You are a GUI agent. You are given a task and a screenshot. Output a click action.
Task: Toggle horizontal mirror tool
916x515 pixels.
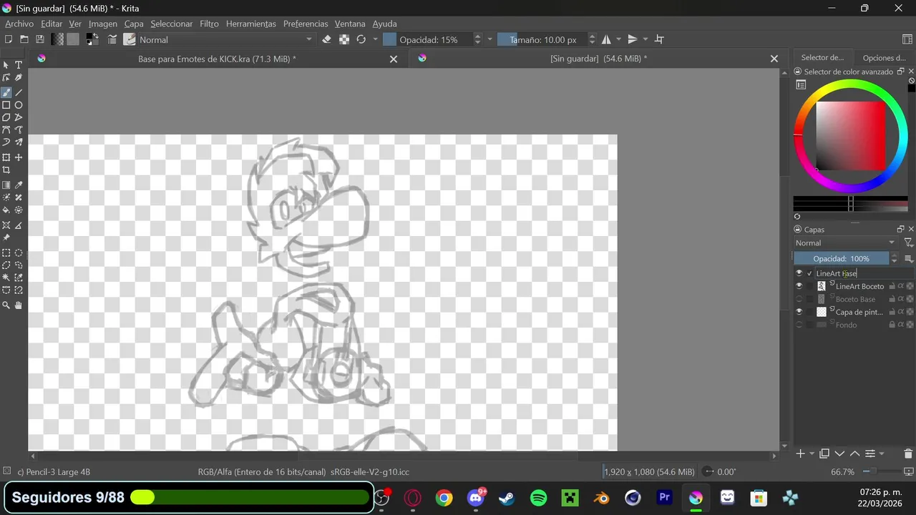[606, 39]
